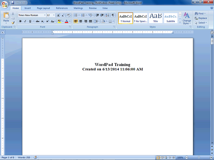The width and height of the screenshot is (214, 160).
Task: Click proofing status icon in status bar
Action: 35,157
